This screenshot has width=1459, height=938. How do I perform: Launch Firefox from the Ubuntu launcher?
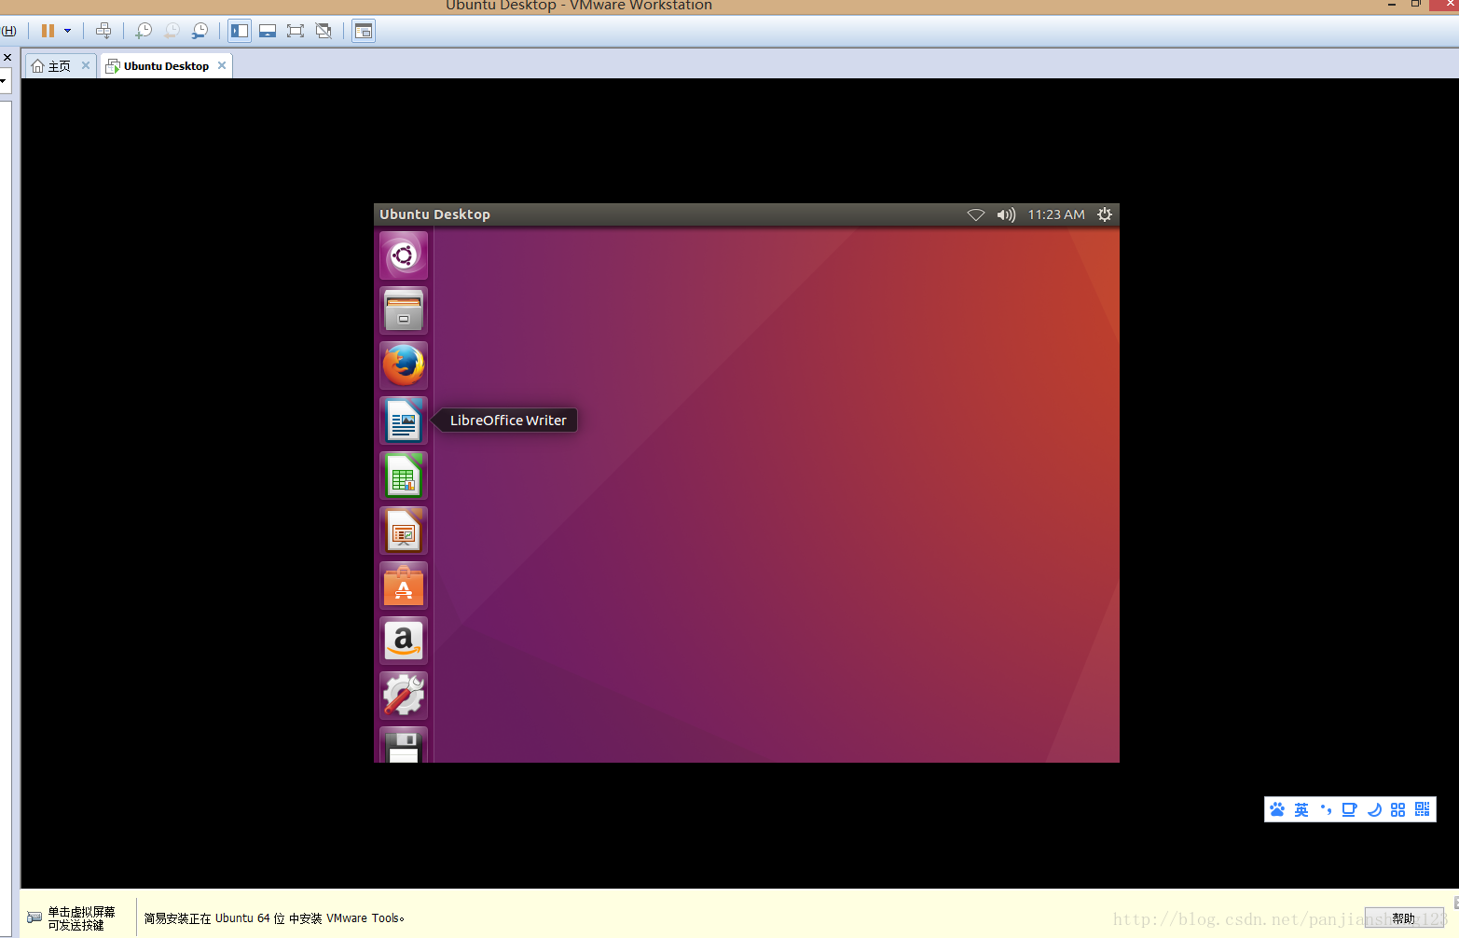tap(404, 366)
